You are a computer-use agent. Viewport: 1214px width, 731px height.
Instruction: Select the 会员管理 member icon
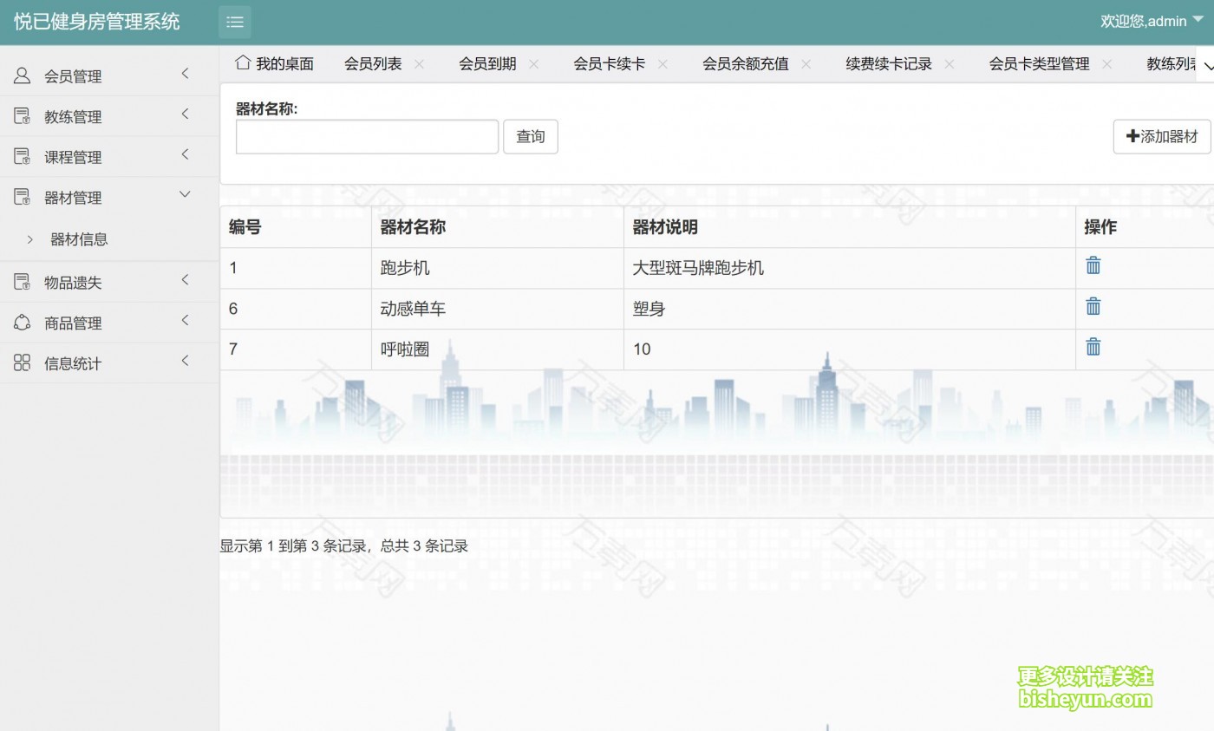[21, 75]
